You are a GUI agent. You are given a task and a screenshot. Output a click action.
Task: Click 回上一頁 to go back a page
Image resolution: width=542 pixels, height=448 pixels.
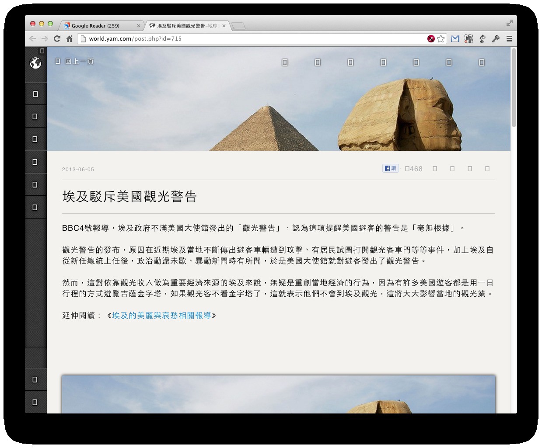pyautogui.click(x=75, y=61)
